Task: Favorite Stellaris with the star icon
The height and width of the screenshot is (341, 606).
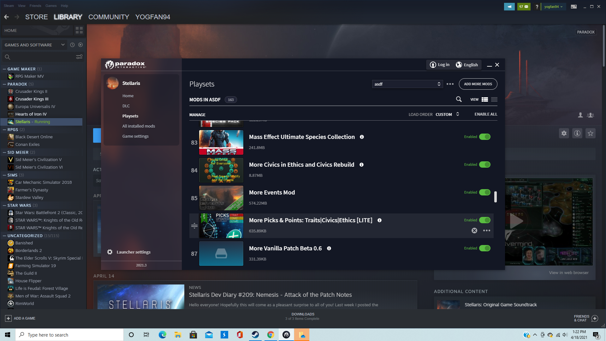Action: click(591, 133)
